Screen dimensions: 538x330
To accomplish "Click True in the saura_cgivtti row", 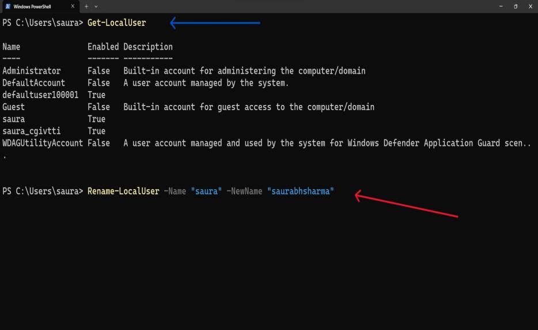I will [96, 131].
